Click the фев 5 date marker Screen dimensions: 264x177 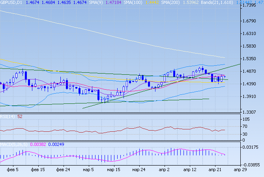[13, 170]
